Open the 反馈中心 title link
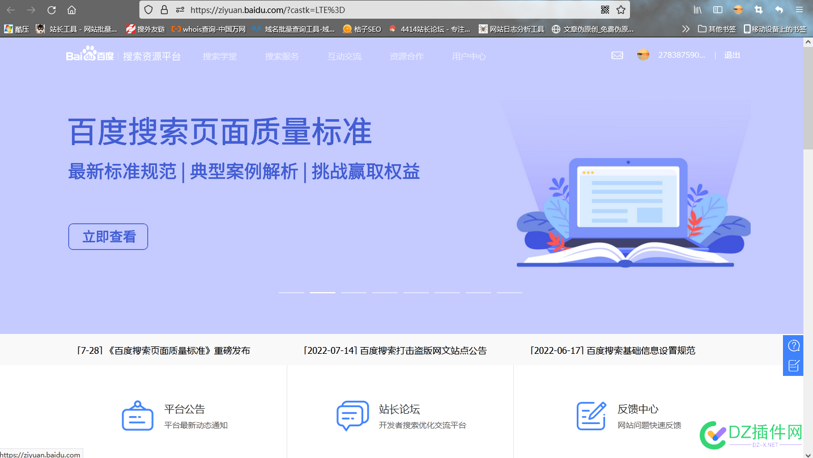Viewport: 813px width, 458px height. [x=638, y=409]
